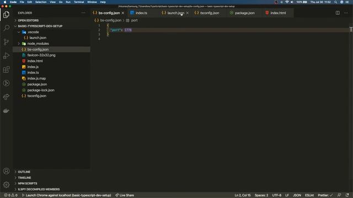The height and width of the screenshot is (198, 353).
Task: Open package.json in Explorer tree
Action: click(37, 84)
